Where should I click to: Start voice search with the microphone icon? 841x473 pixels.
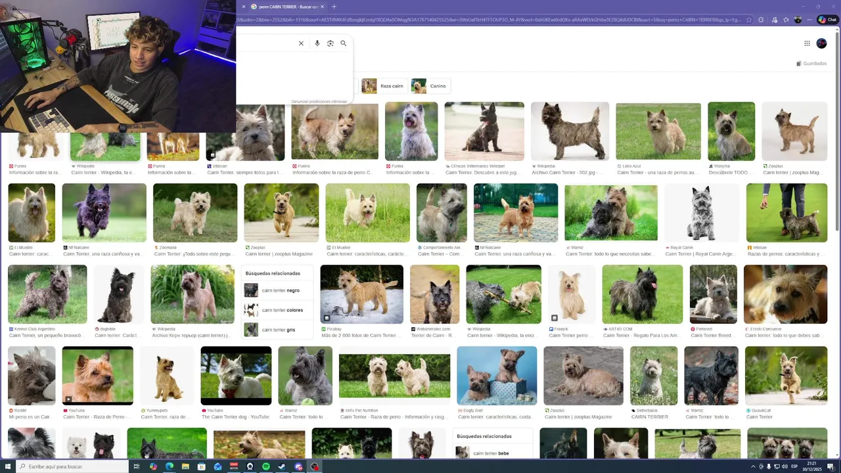pos(317,43)
